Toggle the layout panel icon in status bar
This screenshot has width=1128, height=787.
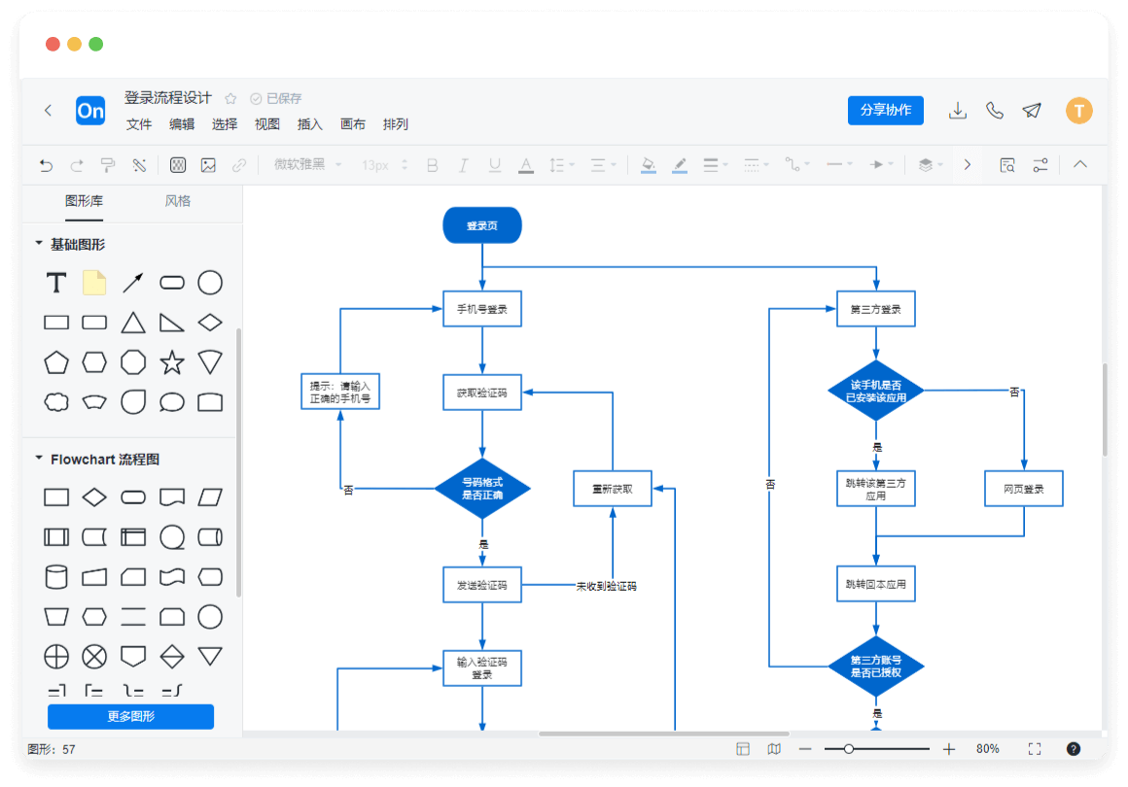(x=743, y=749)
